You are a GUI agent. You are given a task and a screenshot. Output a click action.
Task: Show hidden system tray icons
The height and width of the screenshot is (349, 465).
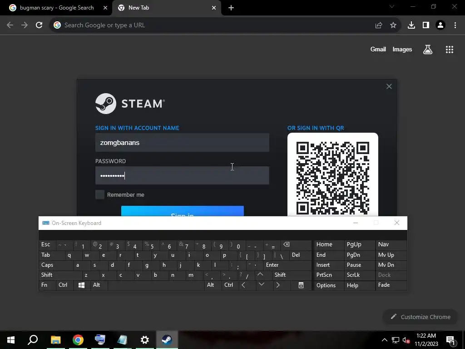tap(384, 340)
